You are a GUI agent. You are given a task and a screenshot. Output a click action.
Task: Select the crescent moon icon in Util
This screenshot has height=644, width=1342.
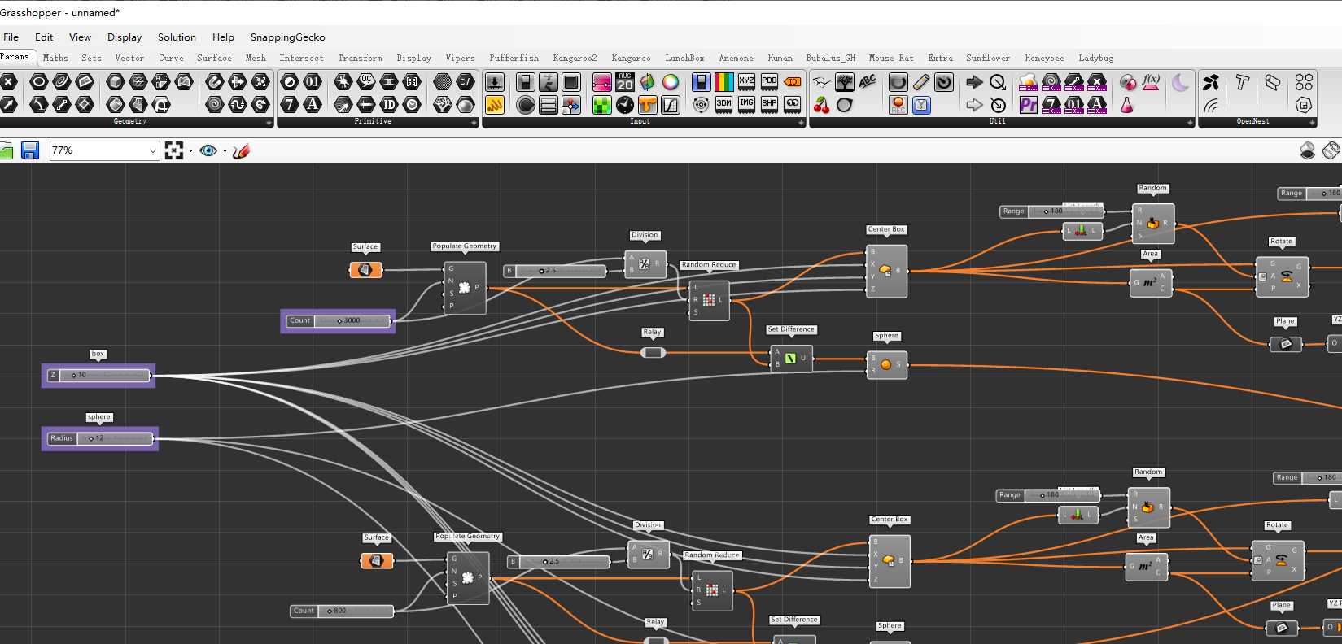click(1181, 82)
